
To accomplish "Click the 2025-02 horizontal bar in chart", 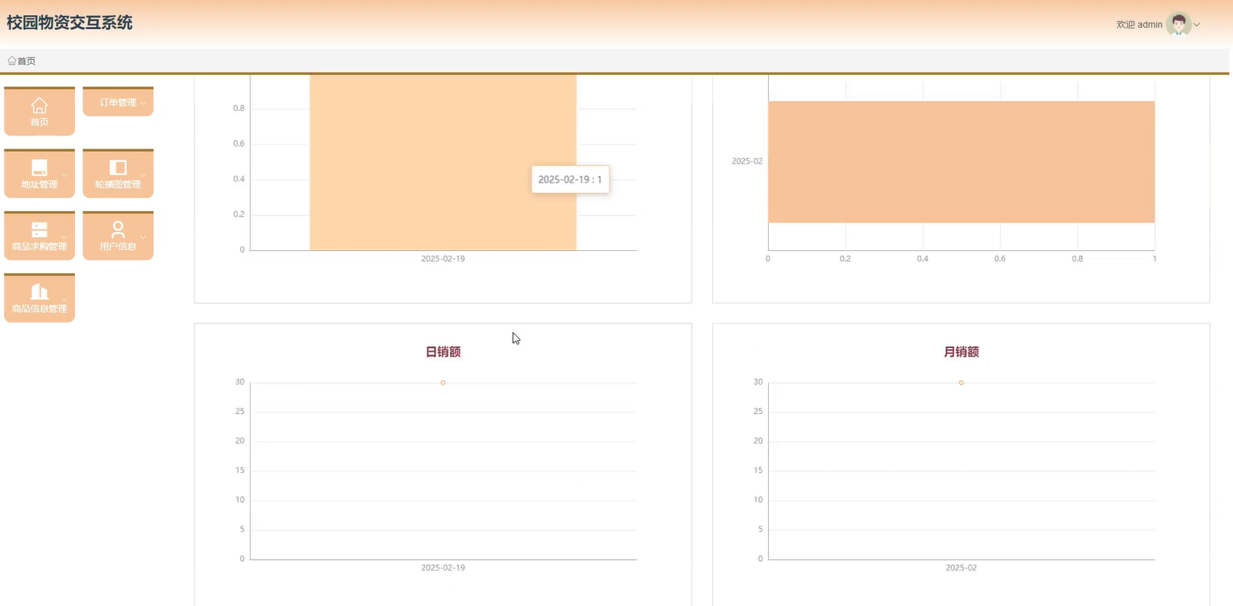I will [x=961, y=162].
